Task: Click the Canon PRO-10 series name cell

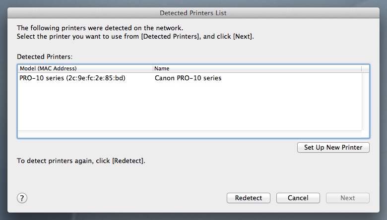Action: coord(188,78)
